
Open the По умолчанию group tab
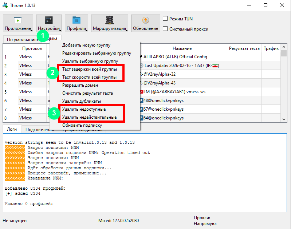(x=22, y=39)
